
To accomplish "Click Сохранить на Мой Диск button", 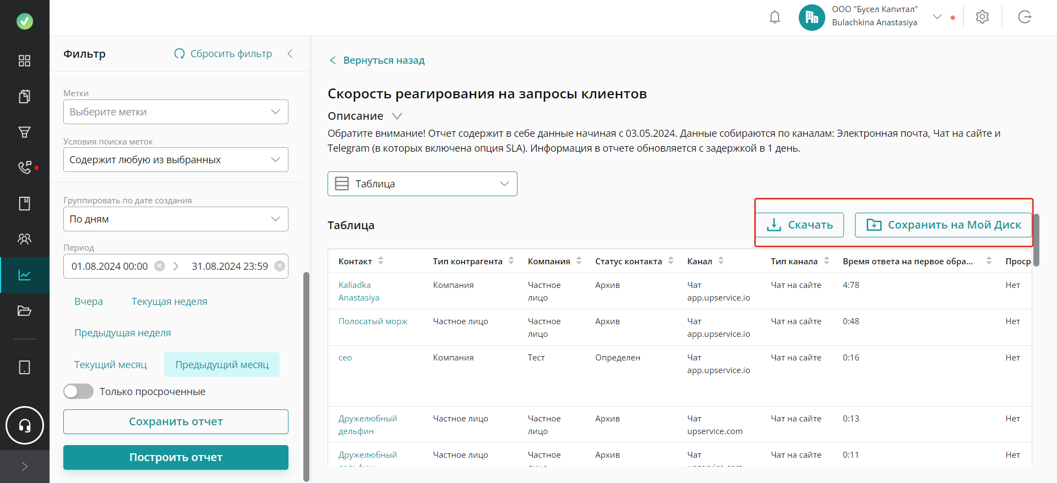I will click(x=944, y=225).
